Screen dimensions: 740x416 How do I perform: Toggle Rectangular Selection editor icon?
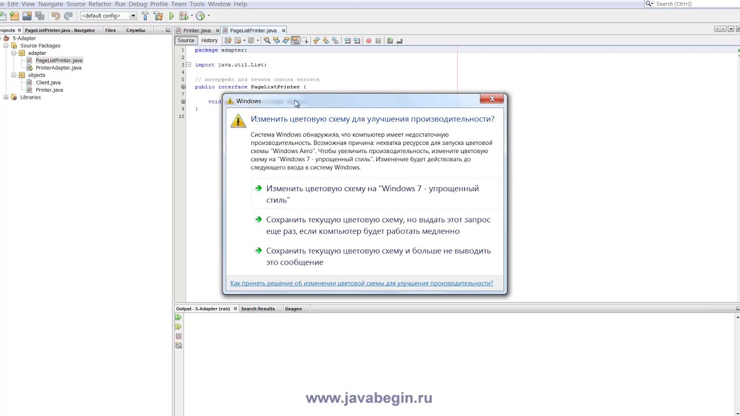(305, 40)
